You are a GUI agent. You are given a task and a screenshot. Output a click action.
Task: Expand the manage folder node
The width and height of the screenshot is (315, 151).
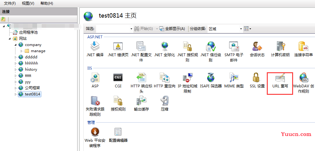pyautogui.click(x=22, y=51)
